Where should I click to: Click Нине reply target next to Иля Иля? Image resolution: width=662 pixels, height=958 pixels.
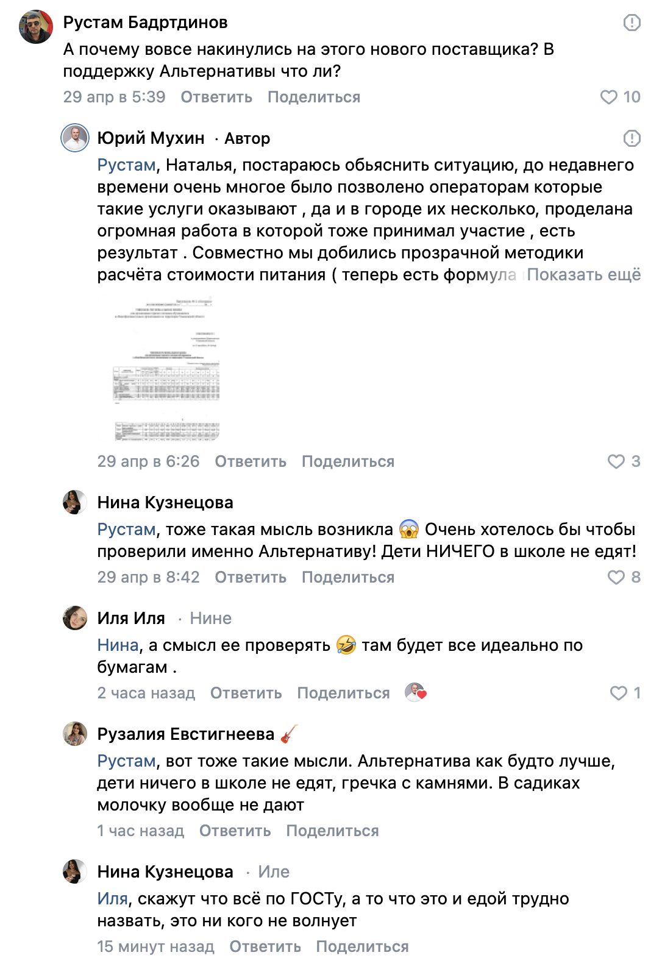210,619
